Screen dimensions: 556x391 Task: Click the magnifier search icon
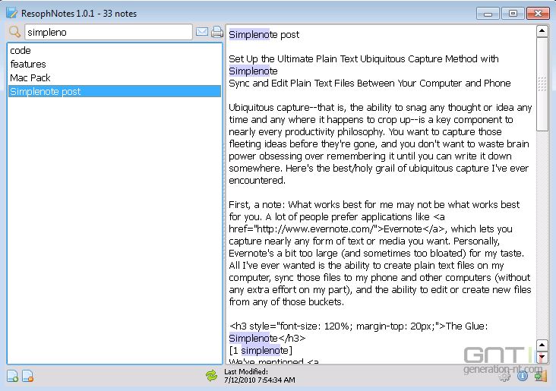(x=14, y=32)
